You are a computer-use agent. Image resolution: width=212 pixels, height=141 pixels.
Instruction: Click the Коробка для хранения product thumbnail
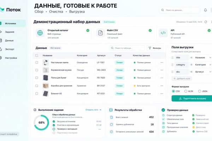pyautogui.click(x=46, y=86)
